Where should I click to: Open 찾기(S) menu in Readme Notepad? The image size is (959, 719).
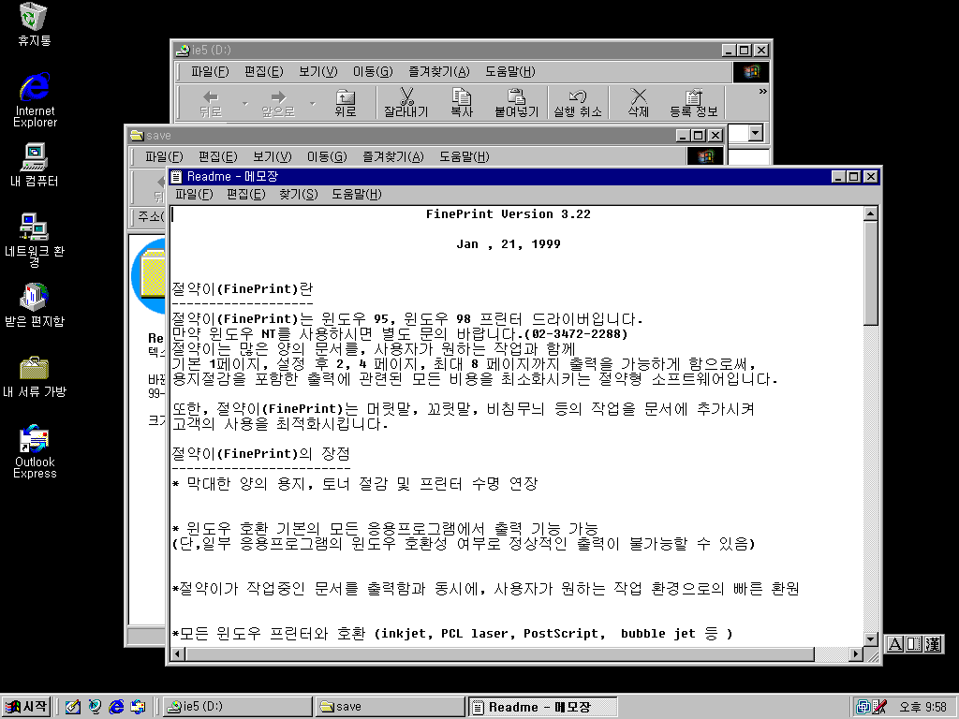(299, 195)
